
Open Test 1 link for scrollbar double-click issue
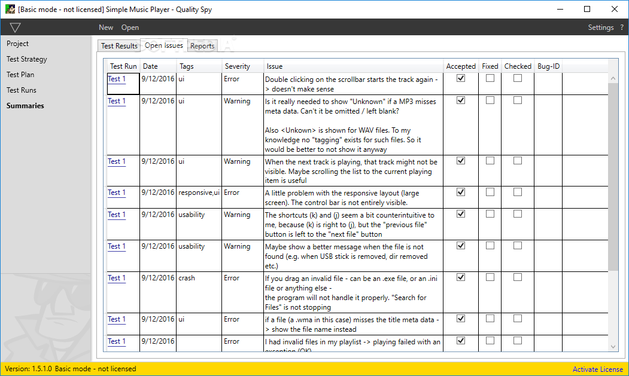click(116, 79)
